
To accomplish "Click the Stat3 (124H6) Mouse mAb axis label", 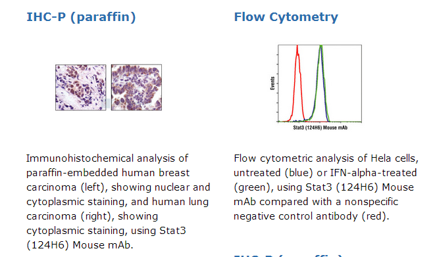I will pyautogui.click(x=320, y=128).
